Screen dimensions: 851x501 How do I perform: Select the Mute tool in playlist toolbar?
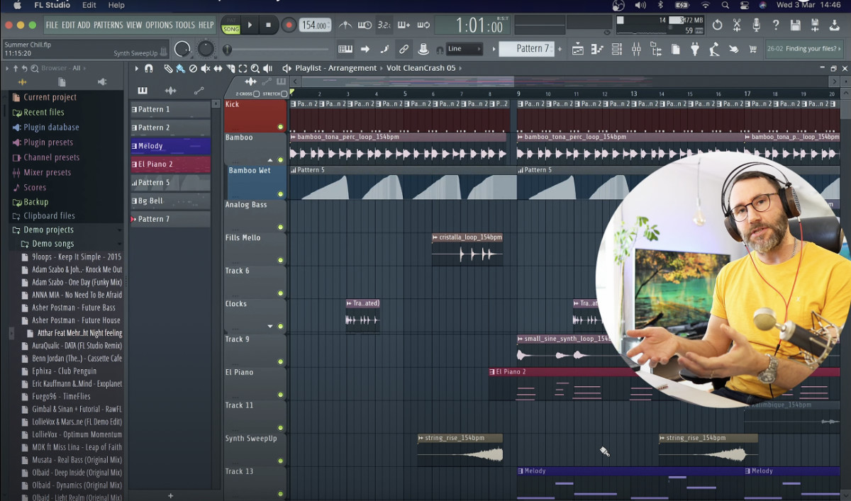205,69
